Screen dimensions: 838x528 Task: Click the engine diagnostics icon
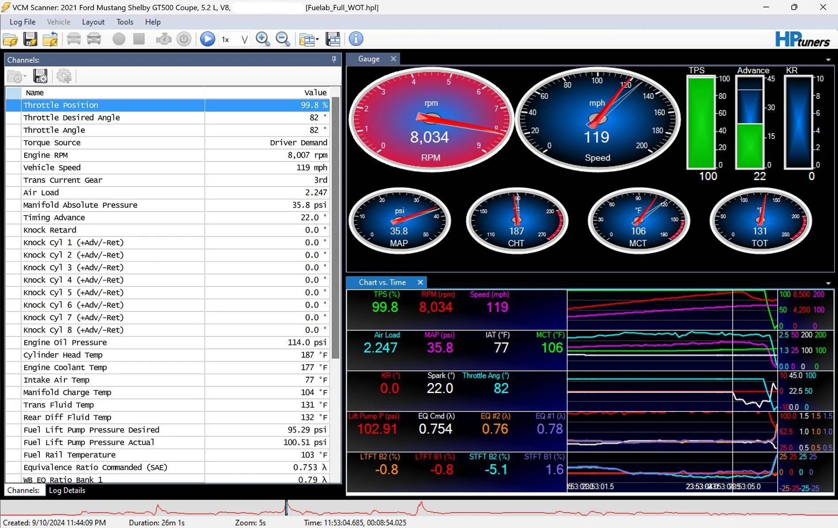(164, 39)
